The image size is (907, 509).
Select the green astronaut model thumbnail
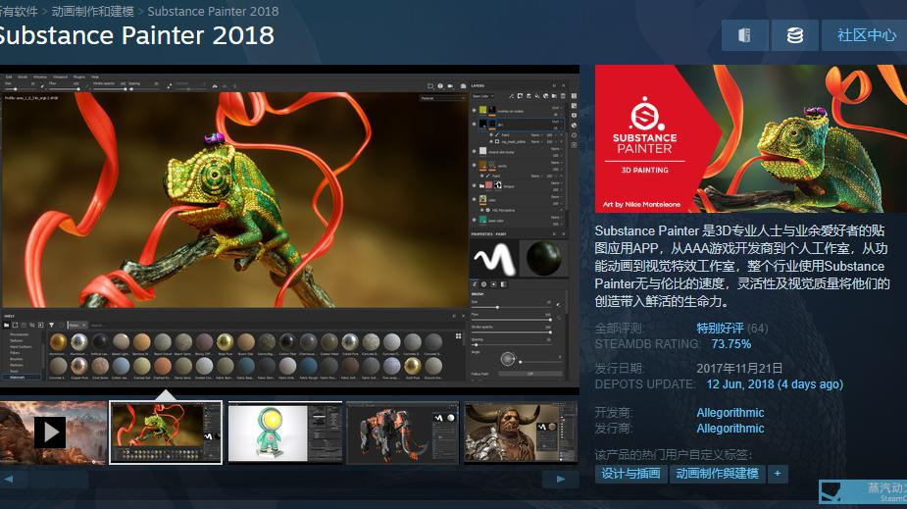coord(285,433)
